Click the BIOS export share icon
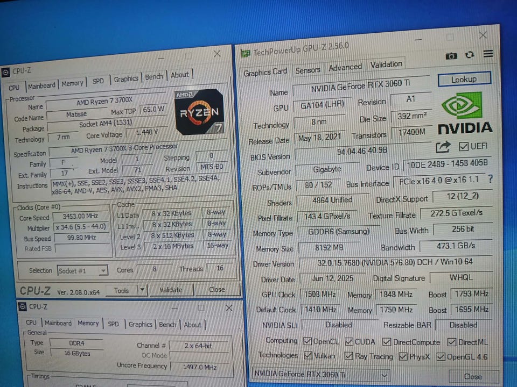Viewport: 517px width, 387px height. click(x=443, y=147)
